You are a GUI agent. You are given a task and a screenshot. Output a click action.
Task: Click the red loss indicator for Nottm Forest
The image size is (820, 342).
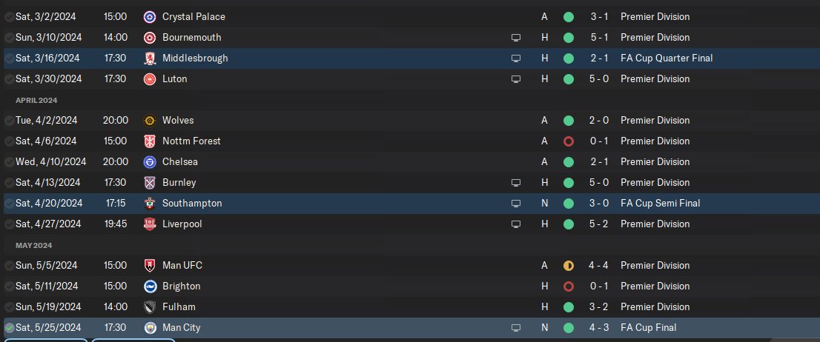pos(569,141)
